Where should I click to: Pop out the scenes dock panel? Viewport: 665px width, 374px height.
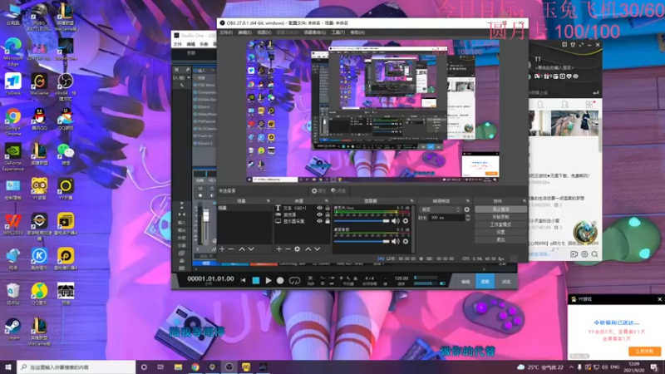click(268, 201)
